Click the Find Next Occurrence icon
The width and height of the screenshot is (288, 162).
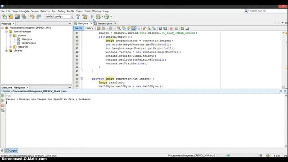(x=128, y=28)
